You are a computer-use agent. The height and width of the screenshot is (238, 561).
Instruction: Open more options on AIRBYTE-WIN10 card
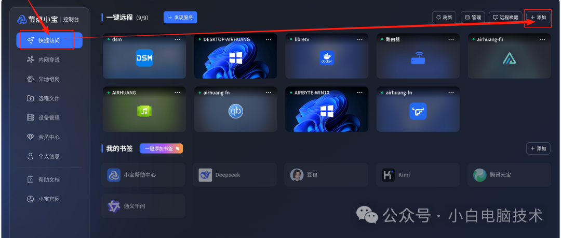point(360,92)
